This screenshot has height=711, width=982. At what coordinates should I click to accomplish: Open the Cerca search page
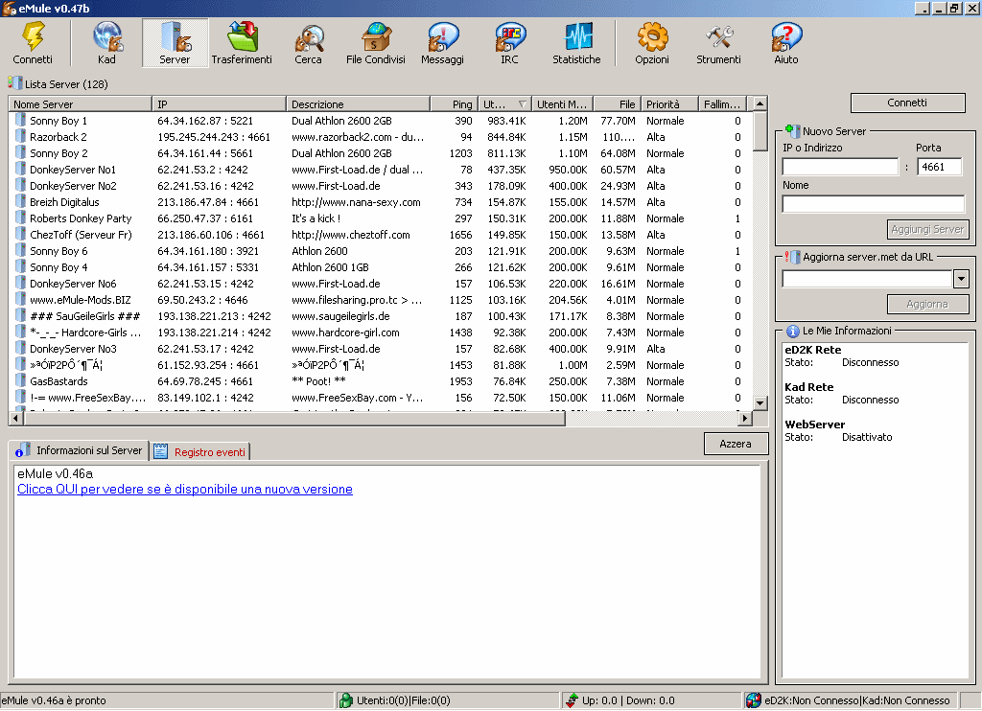[309, 43]
